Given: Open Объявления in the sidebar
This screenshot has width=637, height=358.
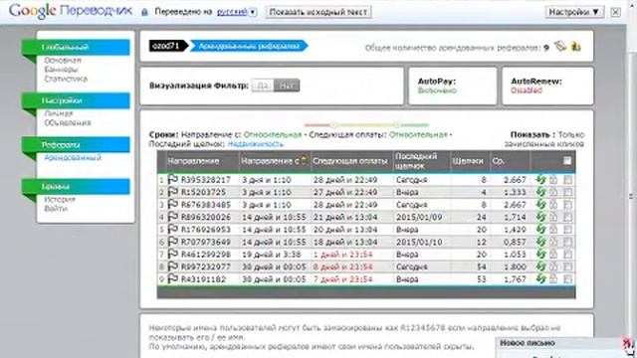Looking at the screenshot, I should click(x=68, y=122).
